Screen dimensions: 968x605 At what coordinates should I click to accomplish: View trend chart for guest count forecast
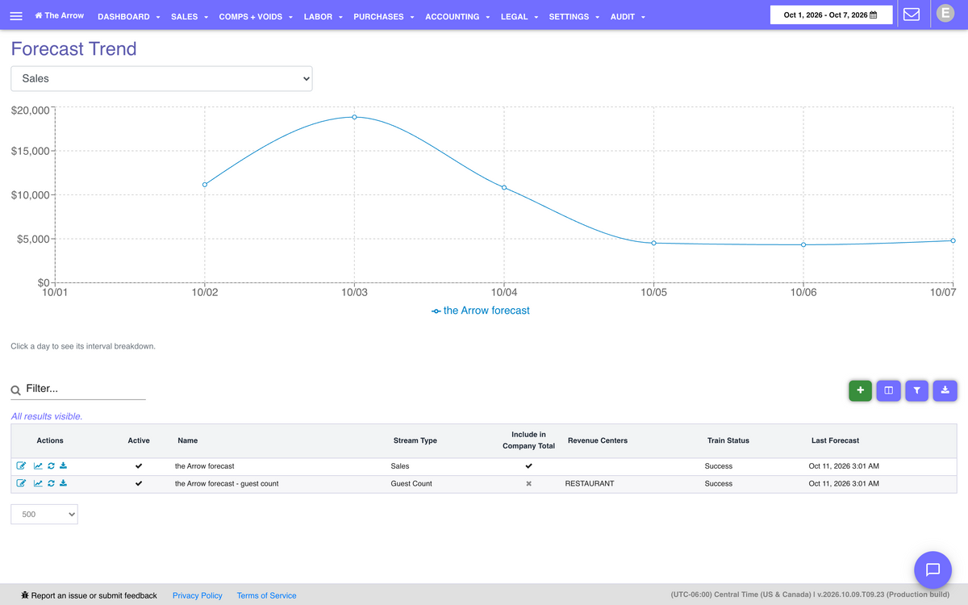pyautogui.click(x=38, y=483)
